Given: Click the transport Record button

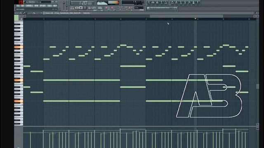Looking at the screenshot, I should pyautogui.click(x=85, y=8).
